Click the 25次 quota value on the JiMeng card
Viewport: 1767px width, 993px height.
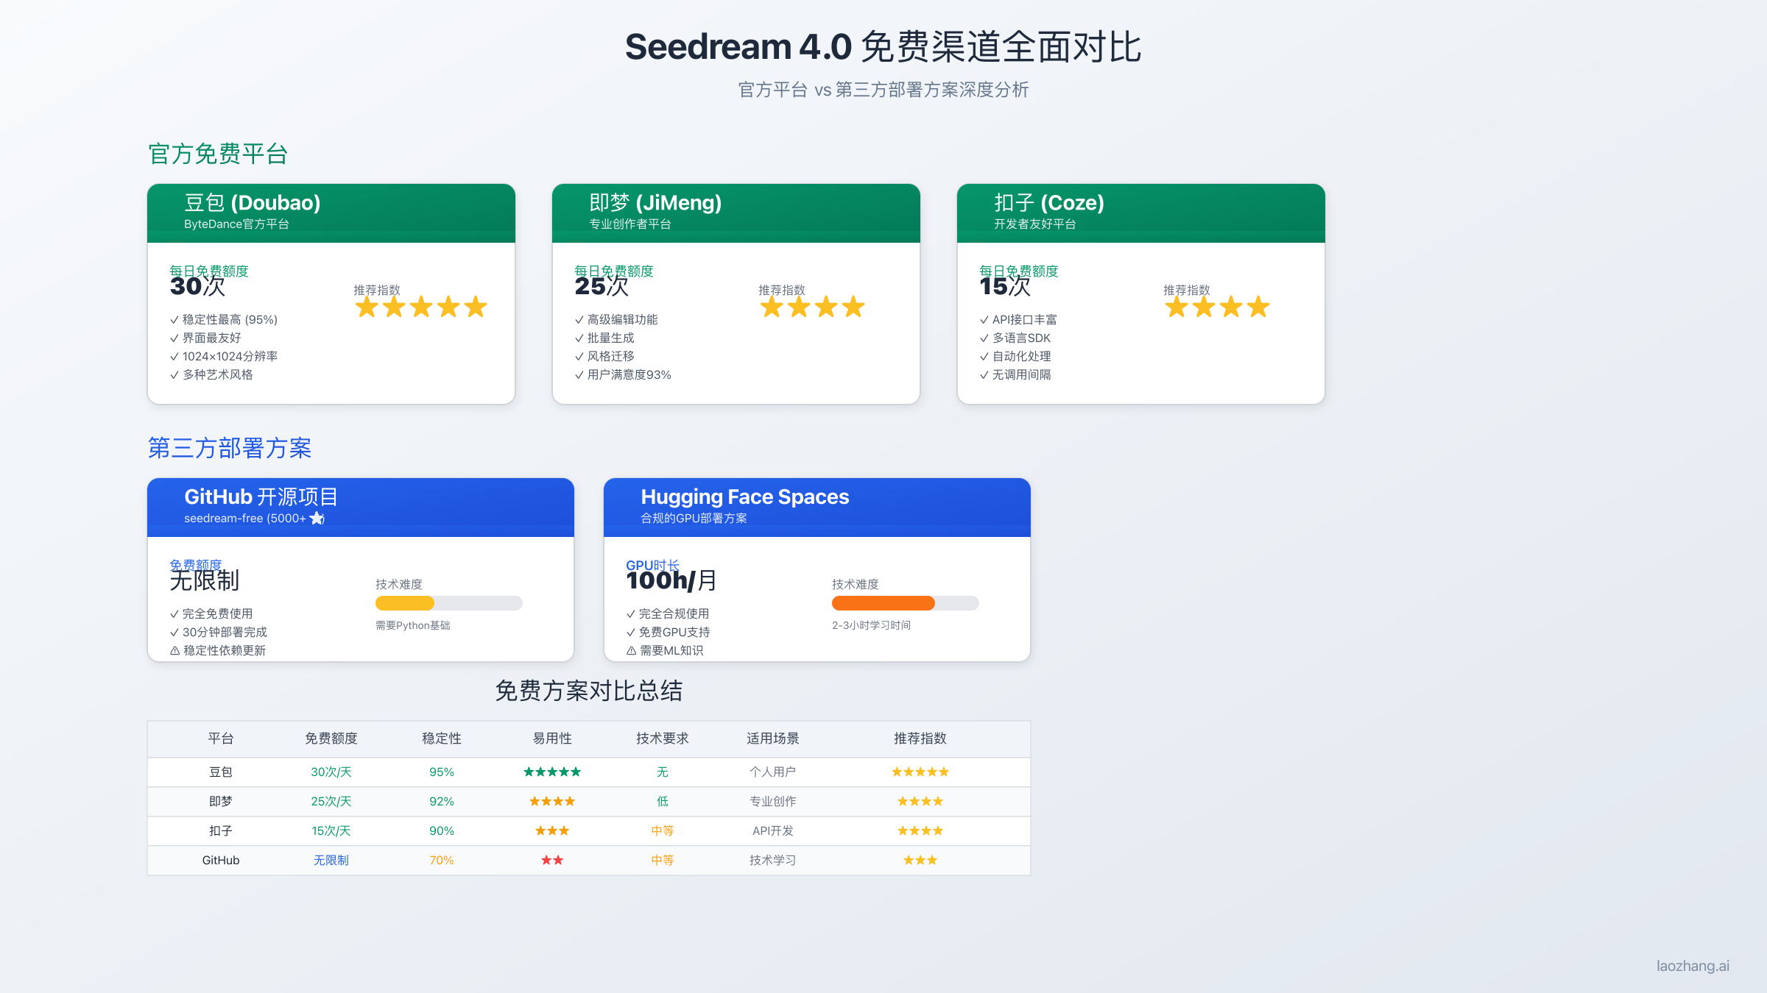pos(602,286)
